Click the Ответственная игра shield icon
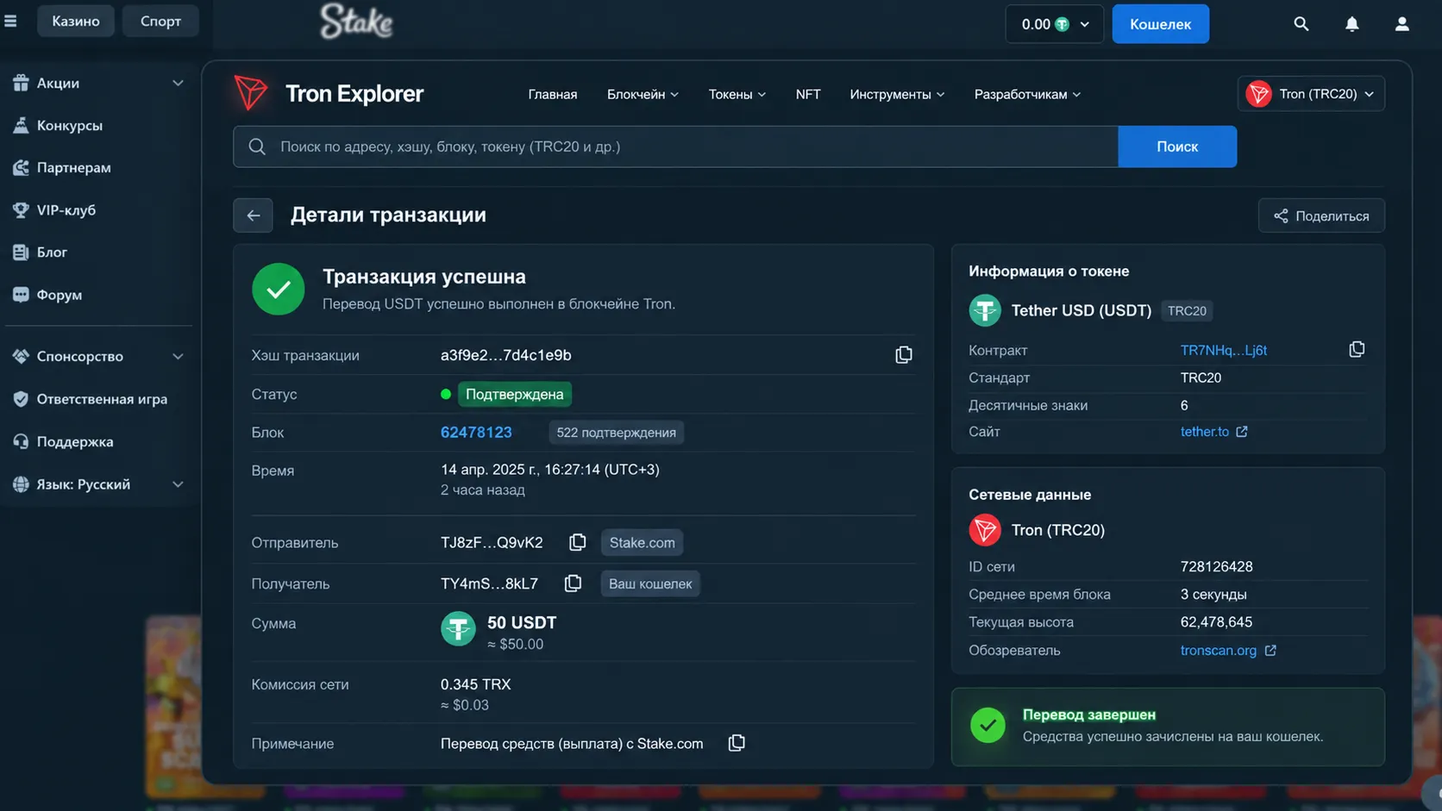The width and height of the screenshot is (1442, 811). pos(21,399)
